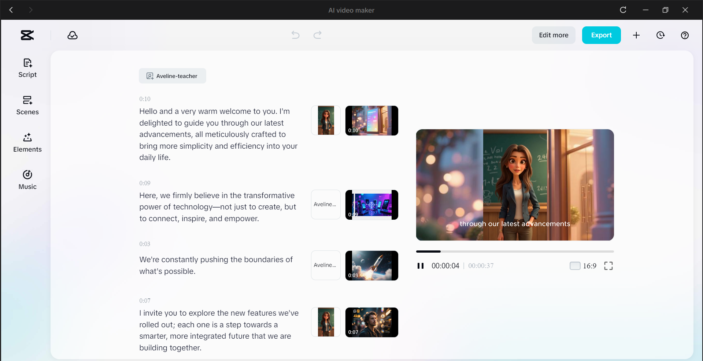Click the playback progress bar
Viewport: 703px width, 361px height.
click(514, 252)
